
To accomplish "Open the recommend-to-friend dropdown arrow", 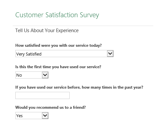I will 45,116.
